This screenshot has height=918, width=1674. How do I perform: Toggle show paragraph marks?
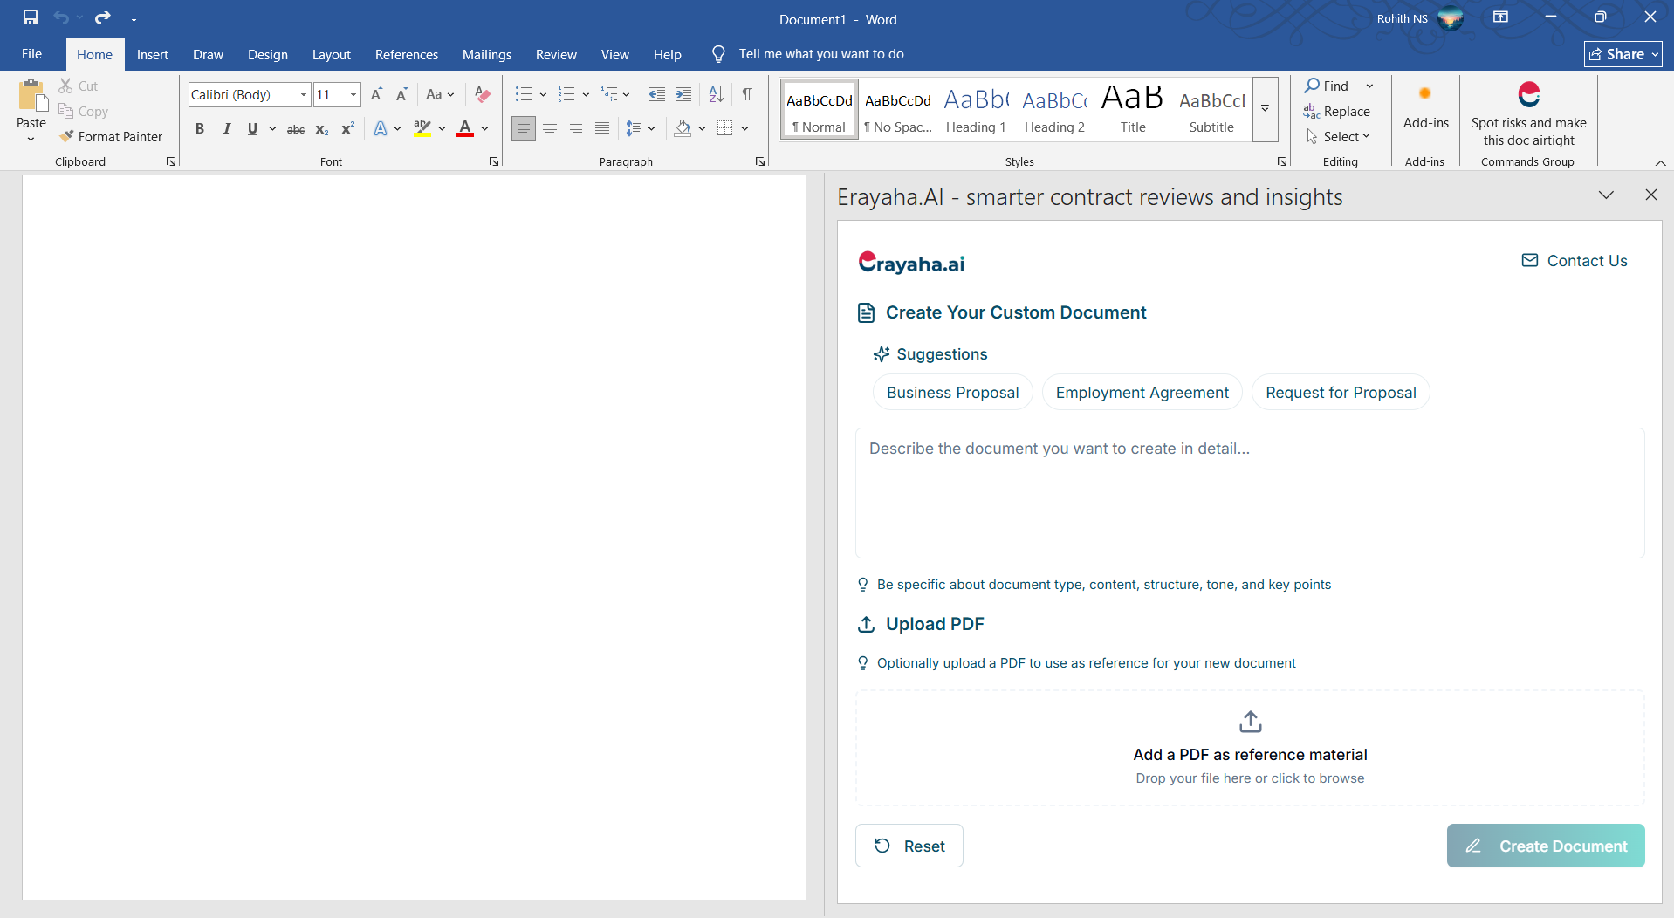click(x=747, y=94)
